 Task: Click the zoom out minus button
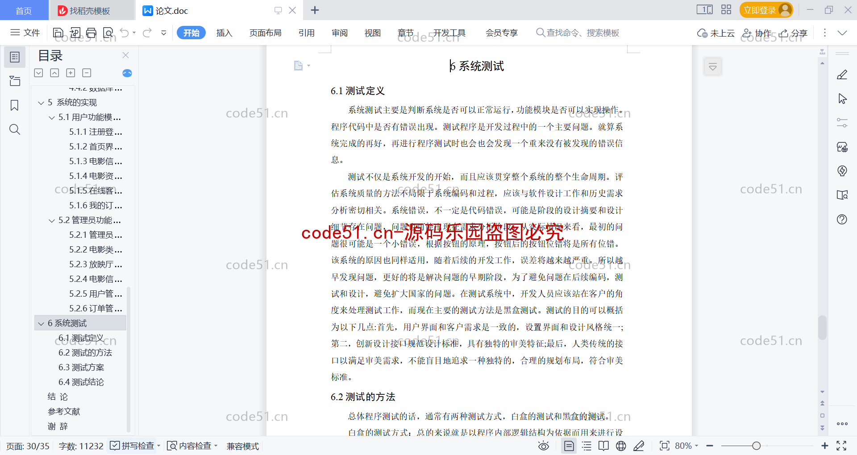point(710,446)
